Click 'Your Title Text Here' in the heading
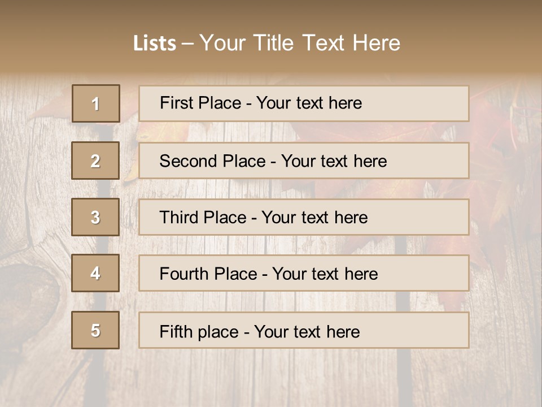The height and width of the screenshot is (407, 542). click(x=300, y=43)
